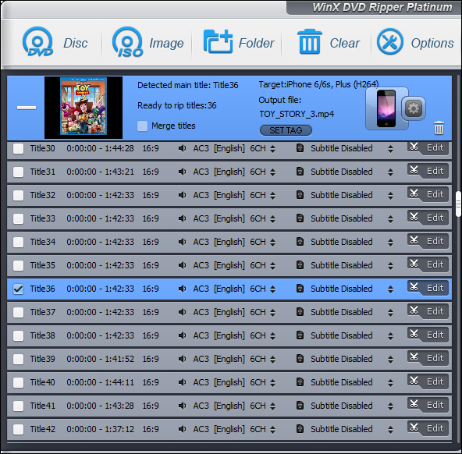Click the title list scrollbar handle
The image size is (462, 454).
pos(458,204)
